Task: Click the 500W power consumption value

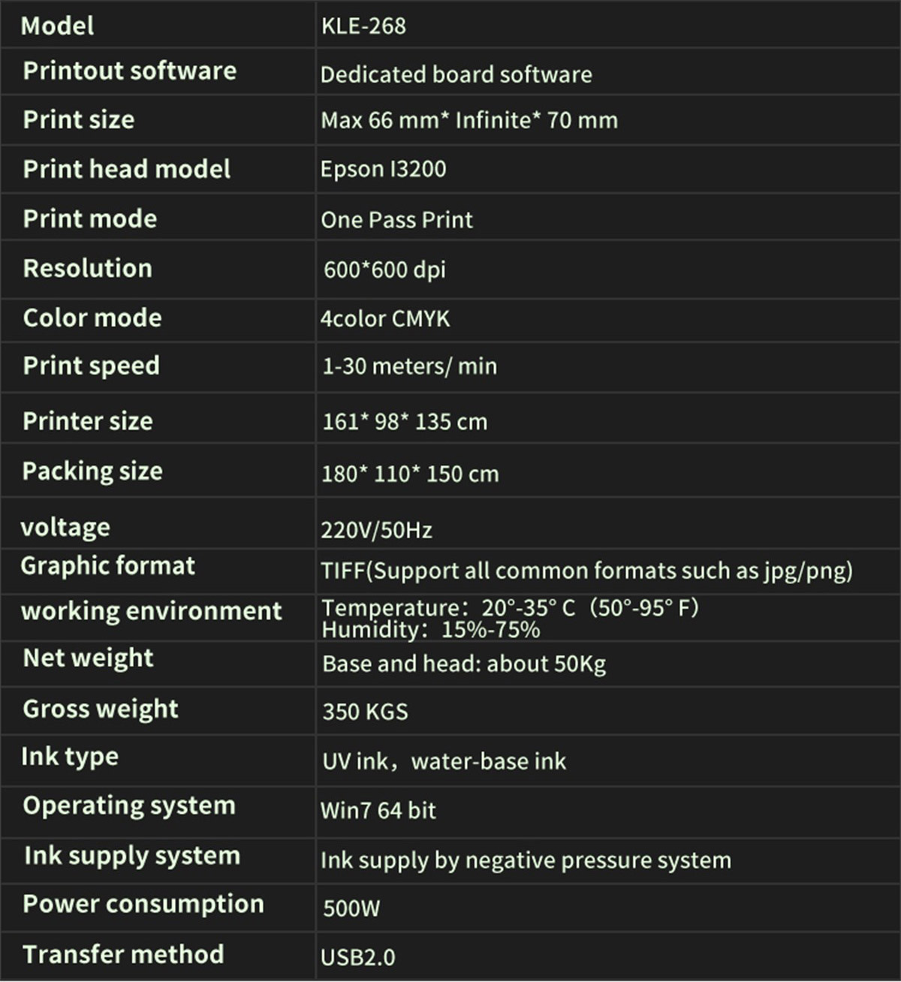Action: (351, 908)
